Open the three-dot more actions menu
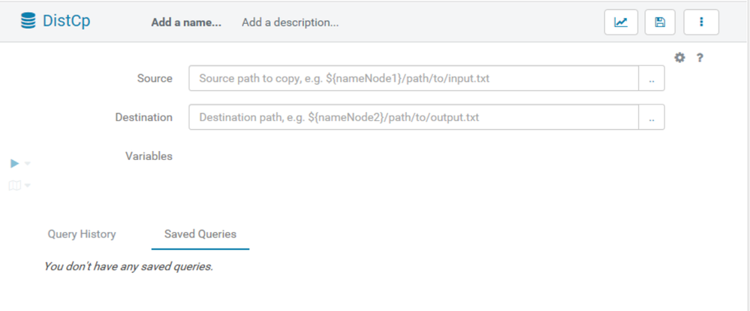Screen dimensions: 750x311 point(701,22)
